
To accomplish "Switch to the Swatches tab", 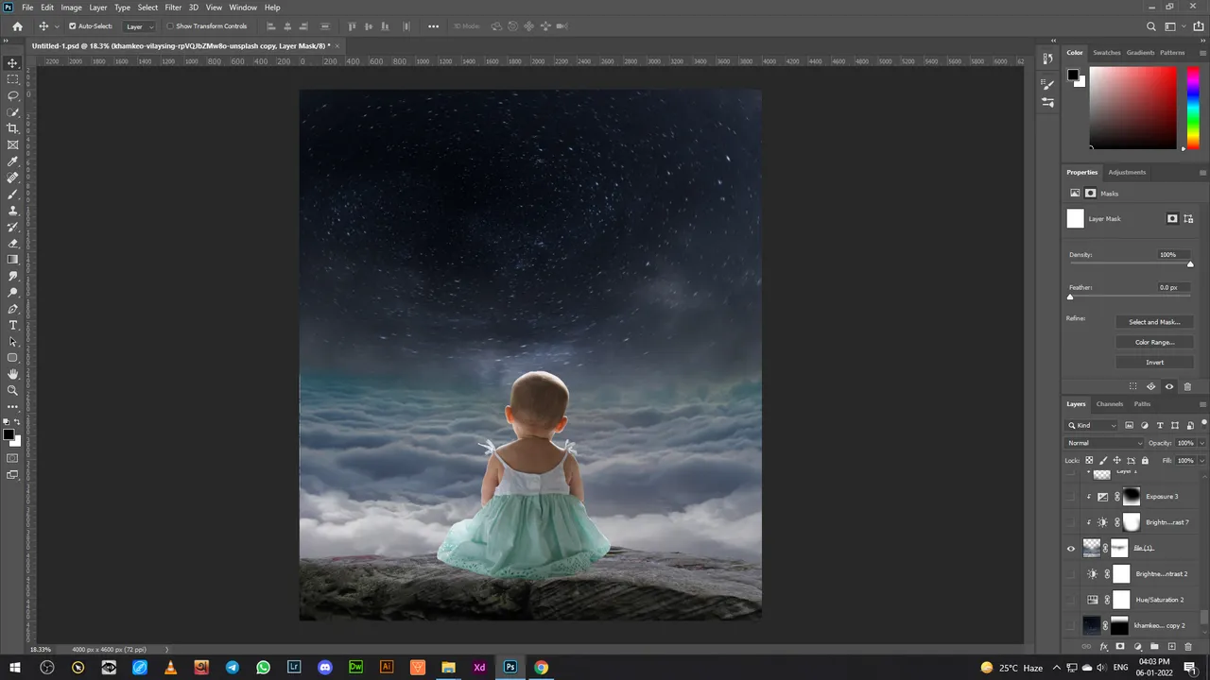I will (1106, 53).
